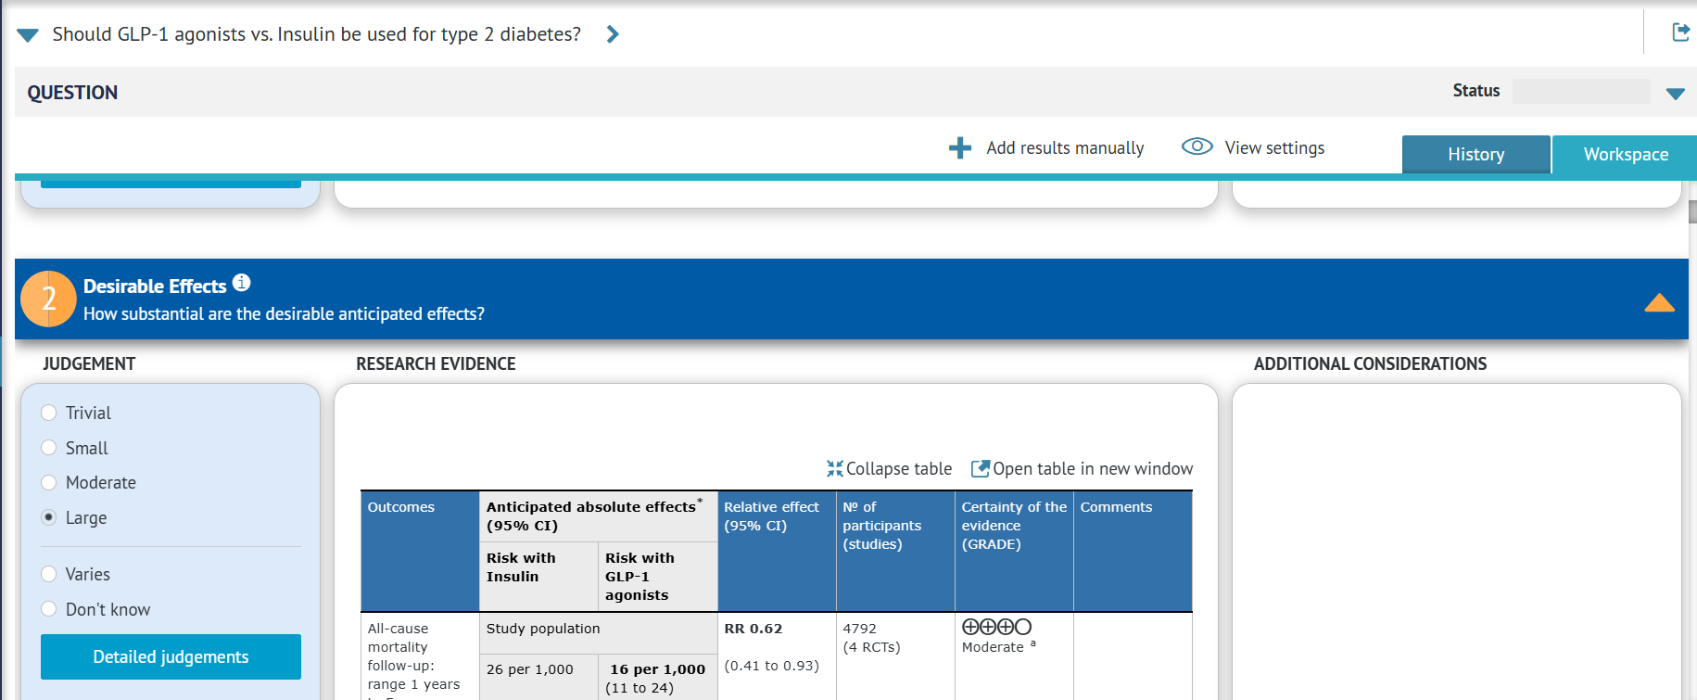The width and height of the screenshot is (1697, 700).
Task: Select the Don't know radio option
Action: click(x=49, y=609)
